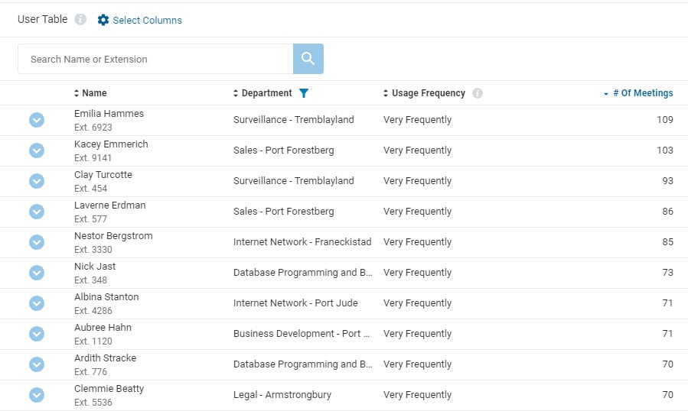Expand the Emilia Hammes row

[x=37, y=120]
